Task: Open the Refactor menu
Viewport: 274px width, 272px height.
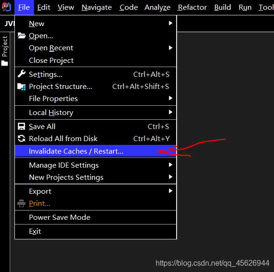Action: [192, 7]
